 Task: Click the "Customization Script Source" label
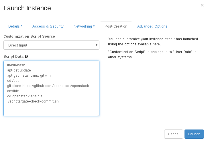(29, 36)
